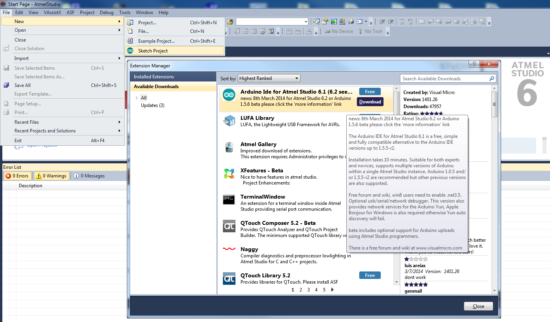Click the lightning bolt toolbar icon

point(351,22)
